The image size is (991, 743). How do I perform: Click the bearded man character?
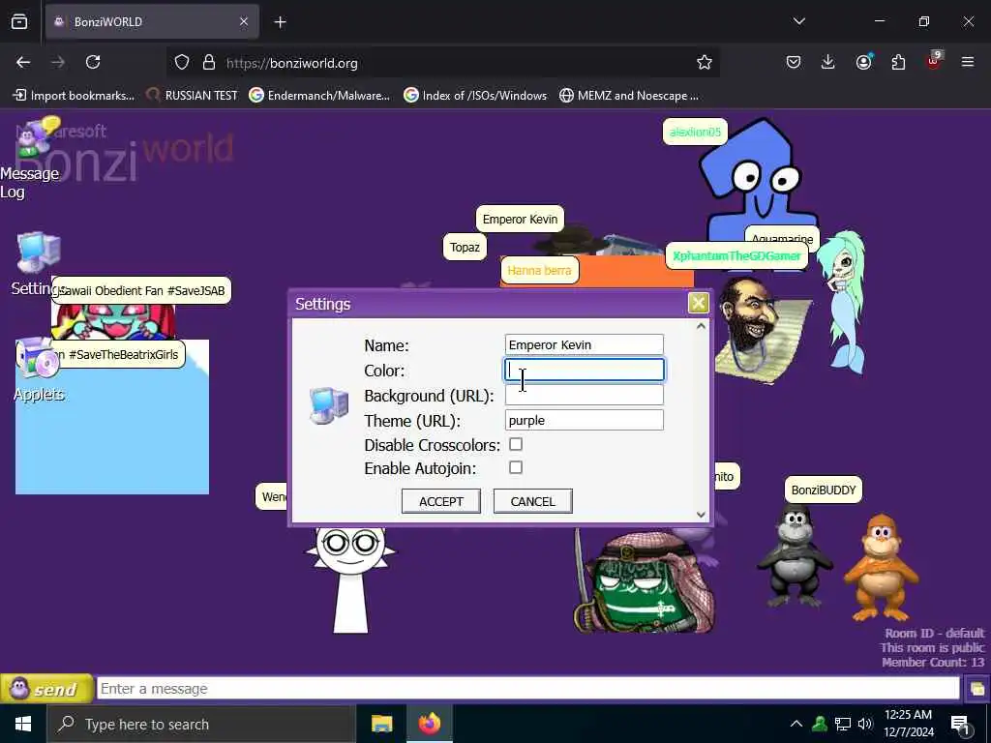coord(753,326)
